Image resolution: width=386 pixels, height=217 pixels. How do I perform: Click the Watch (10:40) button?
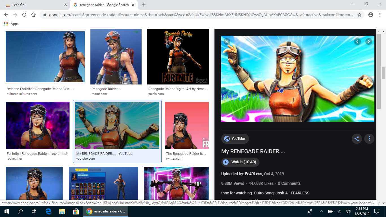coord(240,162)
